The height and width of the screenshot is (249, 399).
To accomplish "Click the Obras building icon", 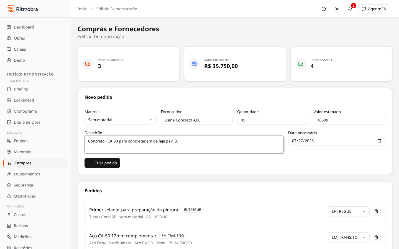I will 9,38.
